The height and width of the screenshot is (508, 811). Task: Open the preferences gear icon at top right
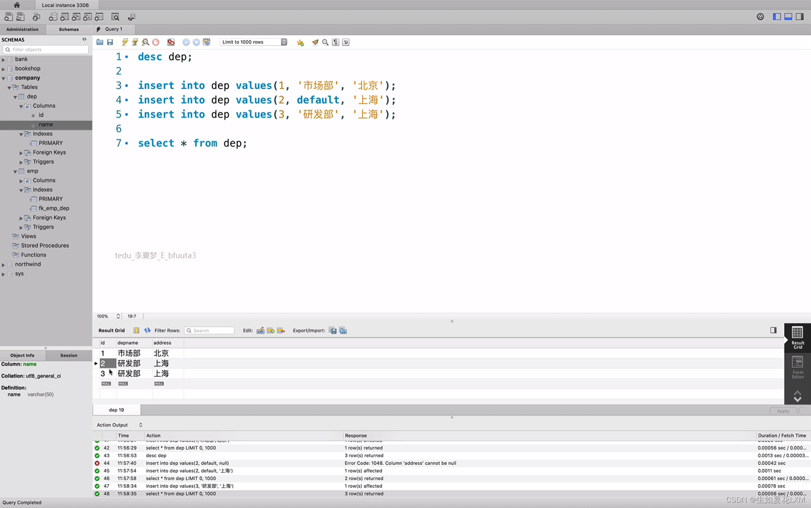point(760,17)
